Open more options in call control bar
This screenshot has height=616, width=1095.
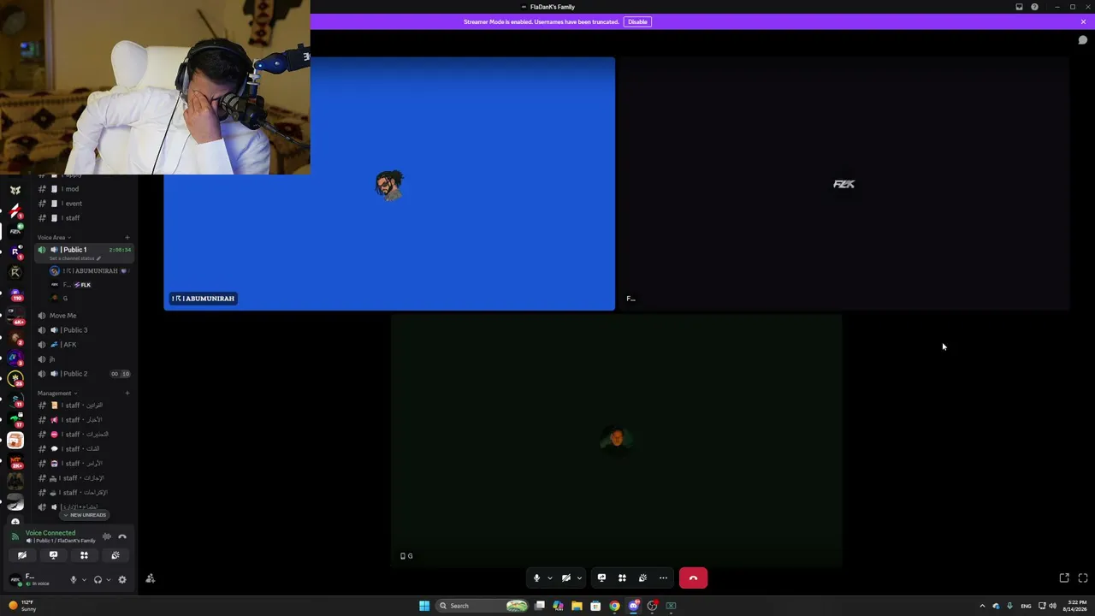(663, 578)
